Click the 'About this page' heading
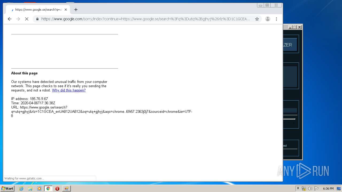The width and height of the screenshot is (342, 192). coord(24,73)
